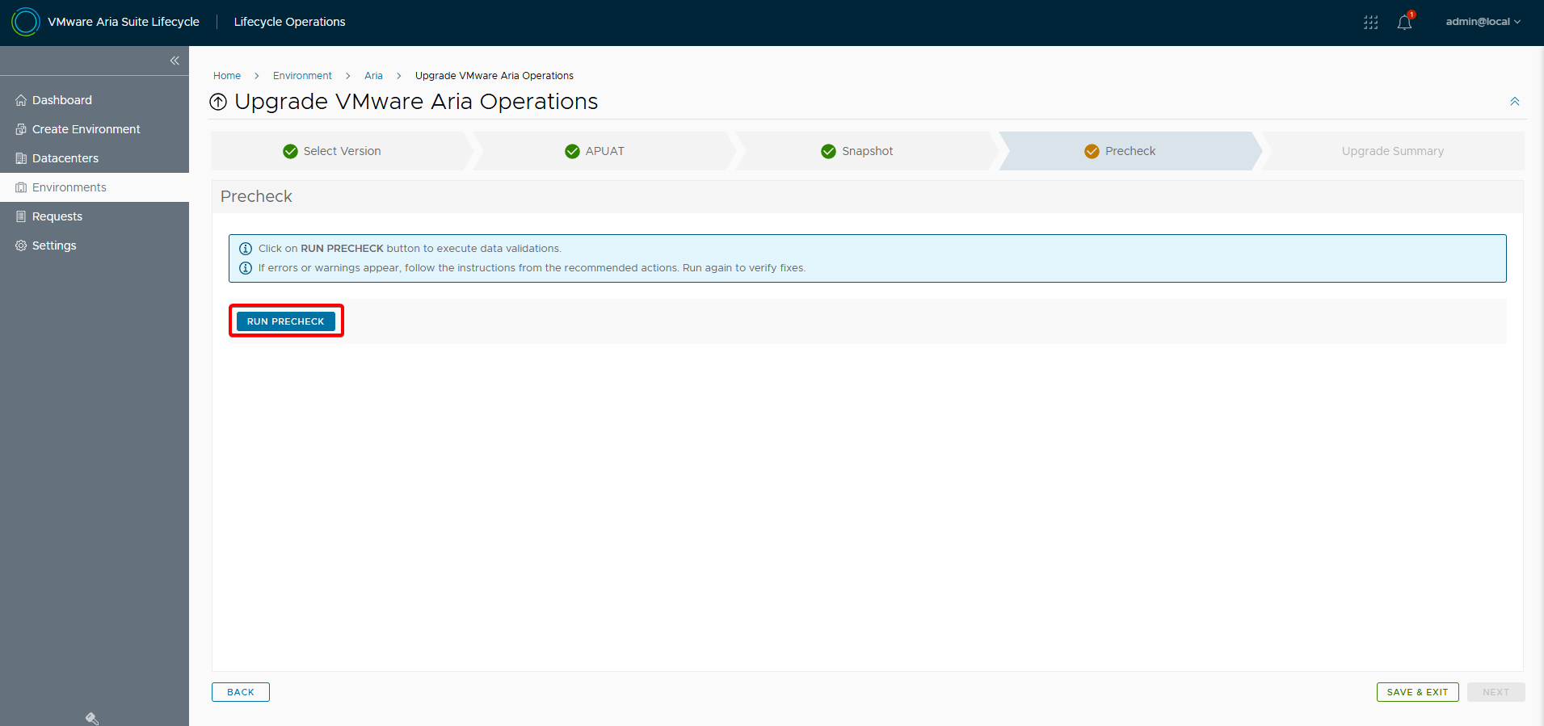Screen dimensions: 1544x726
Task: Collapse the wizard header with double chevron
Action: (x=1514, y=102)
